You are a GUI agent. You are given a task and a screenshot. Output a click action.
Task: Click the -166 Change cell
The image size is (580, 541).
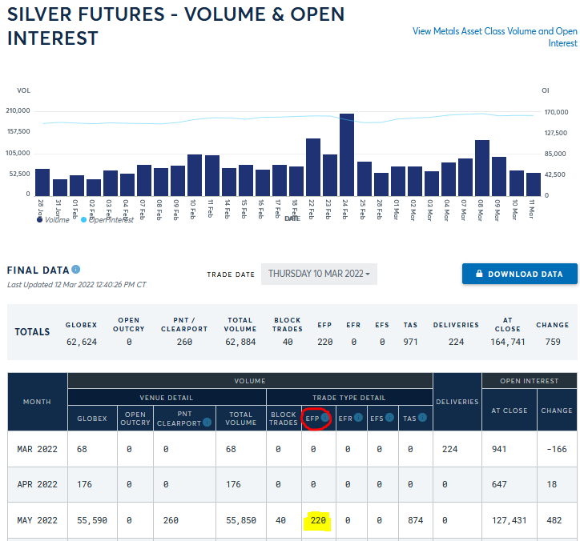(x=557, y=449)
